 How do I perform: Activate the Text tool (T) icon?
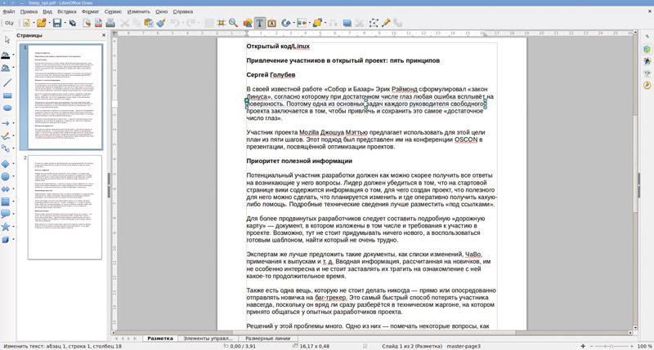pyautogui.click(x=259, y=23)
